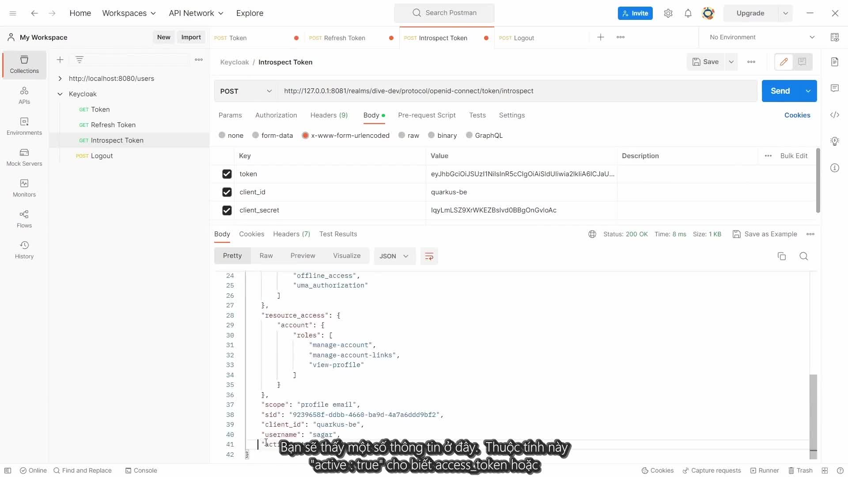Viewport: 848px width, 477px height.
Task: Uncheck the token parameter checkbox
Action: (x=227, y=174)
